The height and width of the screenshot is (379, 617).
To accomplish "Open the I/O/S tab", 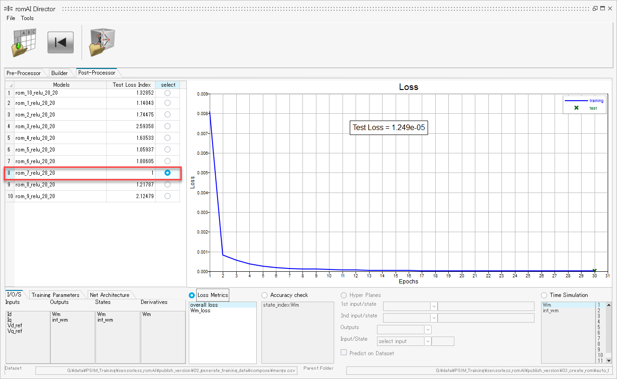I will (14, 295).
